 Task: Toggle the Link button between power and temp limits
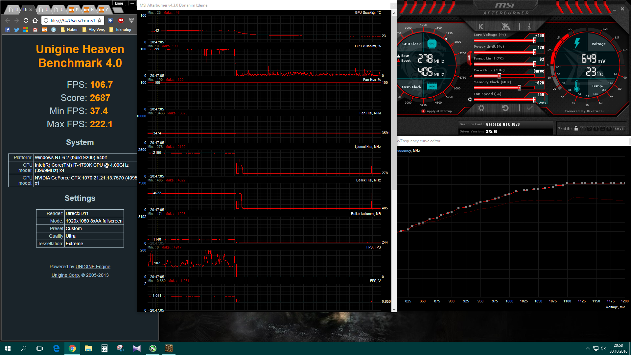pos(469,58)
